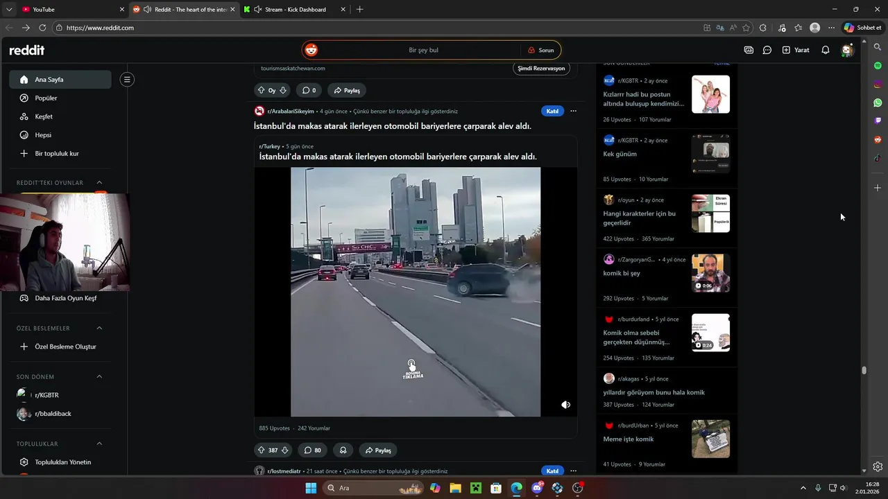Open the Edge tab search dropdown

pos(9,10)
